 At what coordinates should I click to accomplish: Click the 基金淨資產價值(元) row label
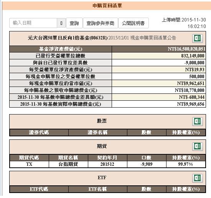(61, 49)
